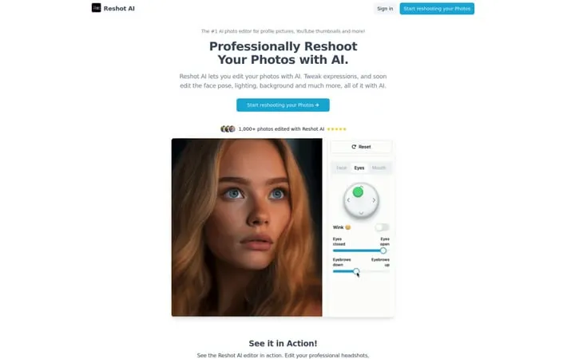Click the user avatars beside the photo count
Screen dimensions: 567x359
pyautogui.click(x=228, y=129)
